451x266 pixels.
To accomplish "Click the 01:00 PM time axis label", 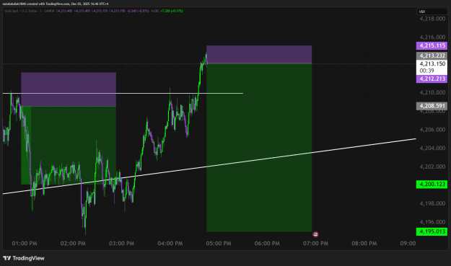I will (25, 244).
